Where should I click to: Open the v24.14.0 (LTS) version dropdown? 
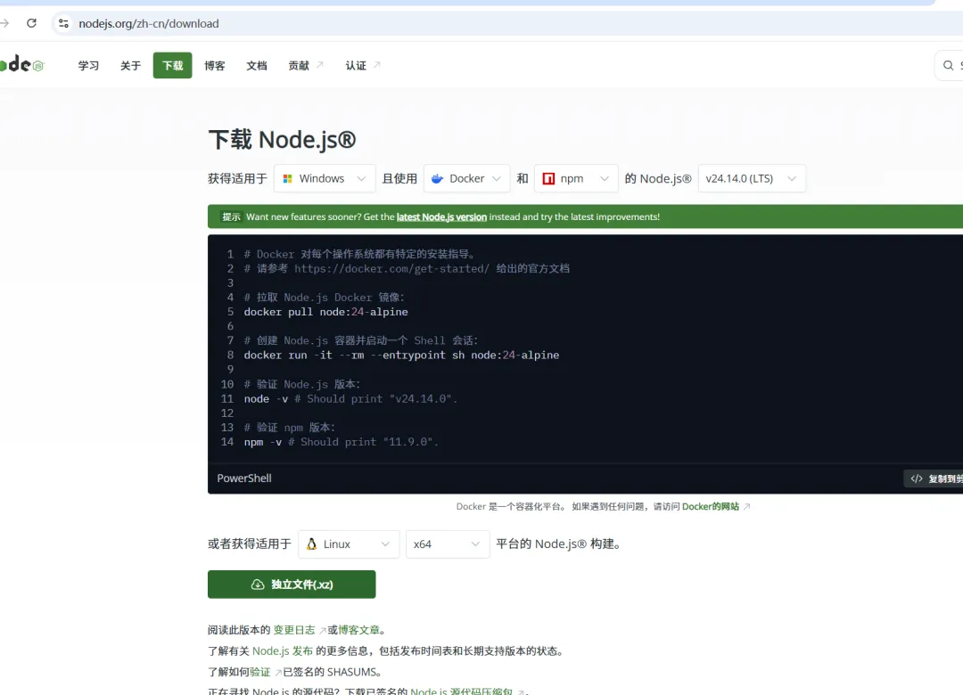[752, 179]
